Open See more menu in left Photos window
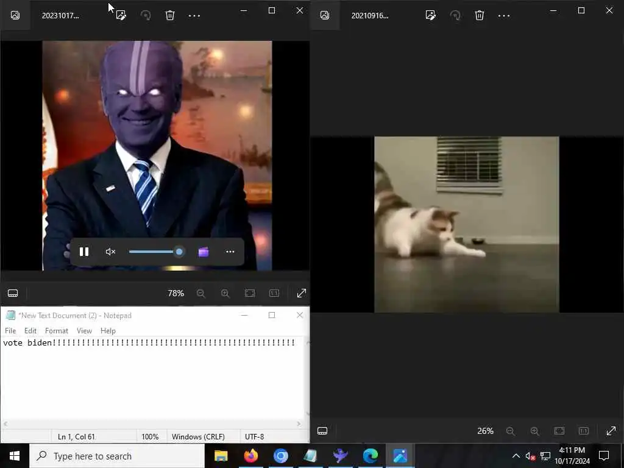This screenshot has height=468, width=624. [194, 16]
